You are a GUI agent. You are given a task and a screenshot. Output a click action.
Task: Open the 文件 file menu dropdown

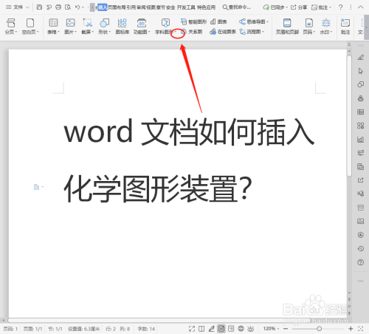point(18,7)
